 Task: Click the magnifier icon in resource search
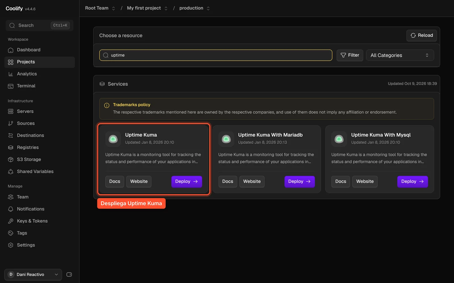(x=106, y=55)
